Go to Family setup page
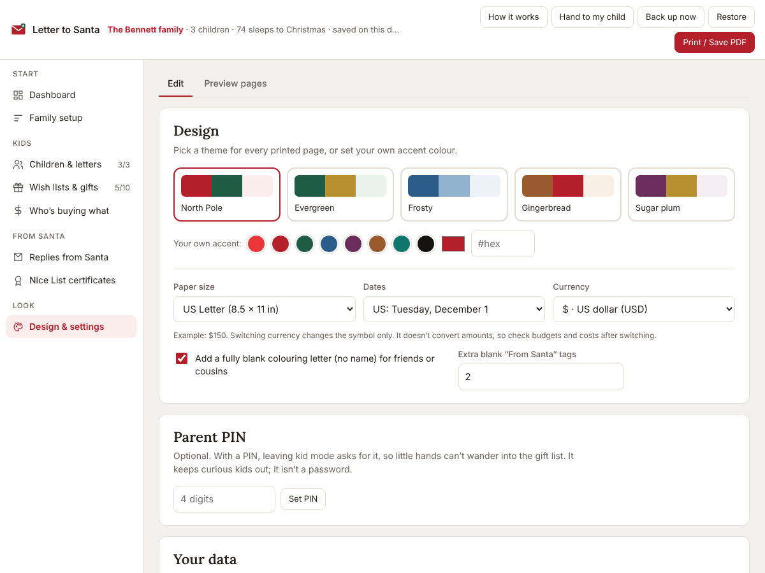Image resolution: width=765 pixels, height=573 pixels. tap(71, 118)
